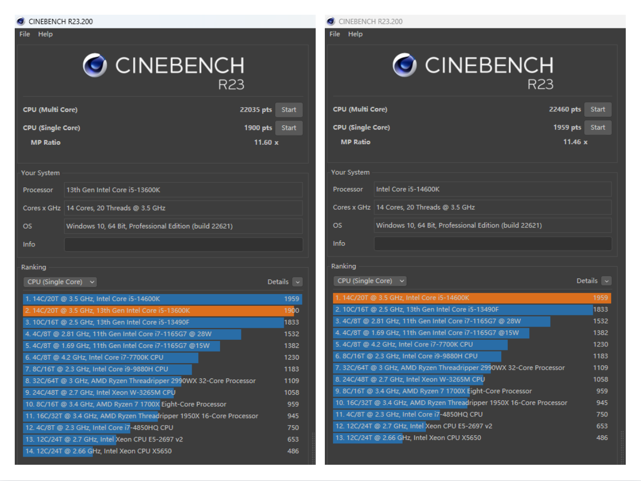The width and height of the screenshot is (641, 481).
Task: Select highlighted i5-13600K row, left window
Action: pyautogui.click(x=163, y=310)
